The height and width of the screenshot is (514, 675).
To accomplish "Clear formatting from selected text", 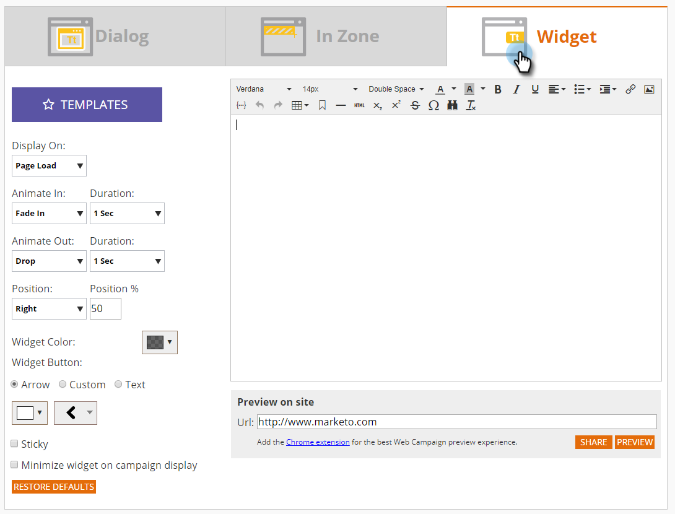I will point(471,105).
